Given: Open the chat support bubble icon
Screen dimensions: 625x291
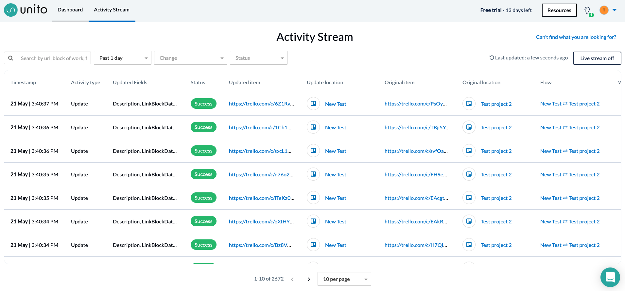Looking at the screenshot, I should [610, 277].
